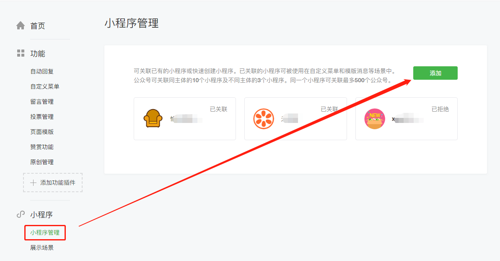Open the 首页 menu item
The height and width of the screenshot is (261, 500).
(38, 26)
